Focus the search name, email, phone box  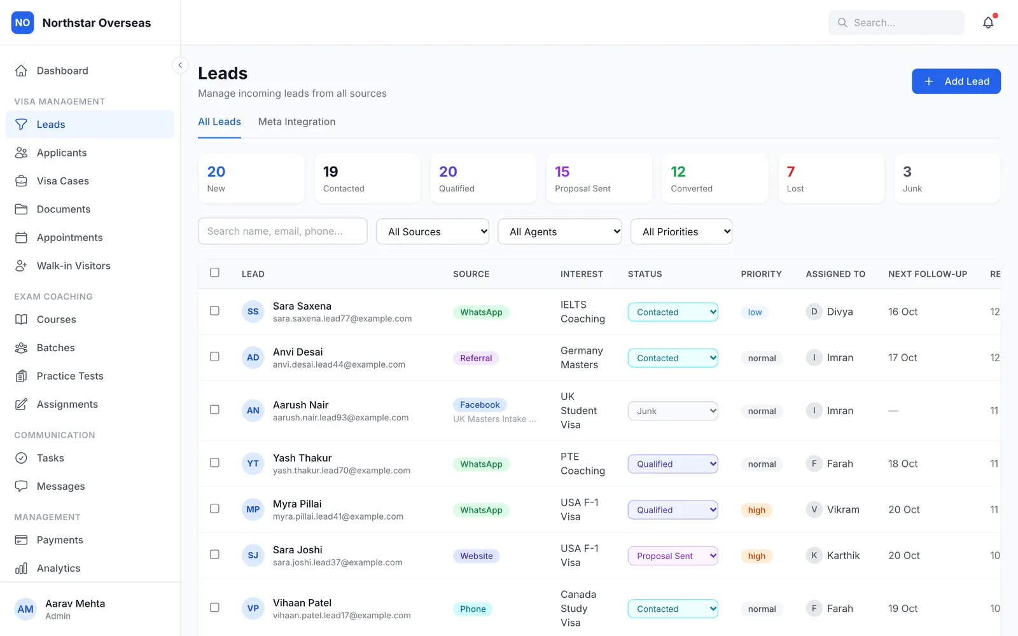click(282, 232)
